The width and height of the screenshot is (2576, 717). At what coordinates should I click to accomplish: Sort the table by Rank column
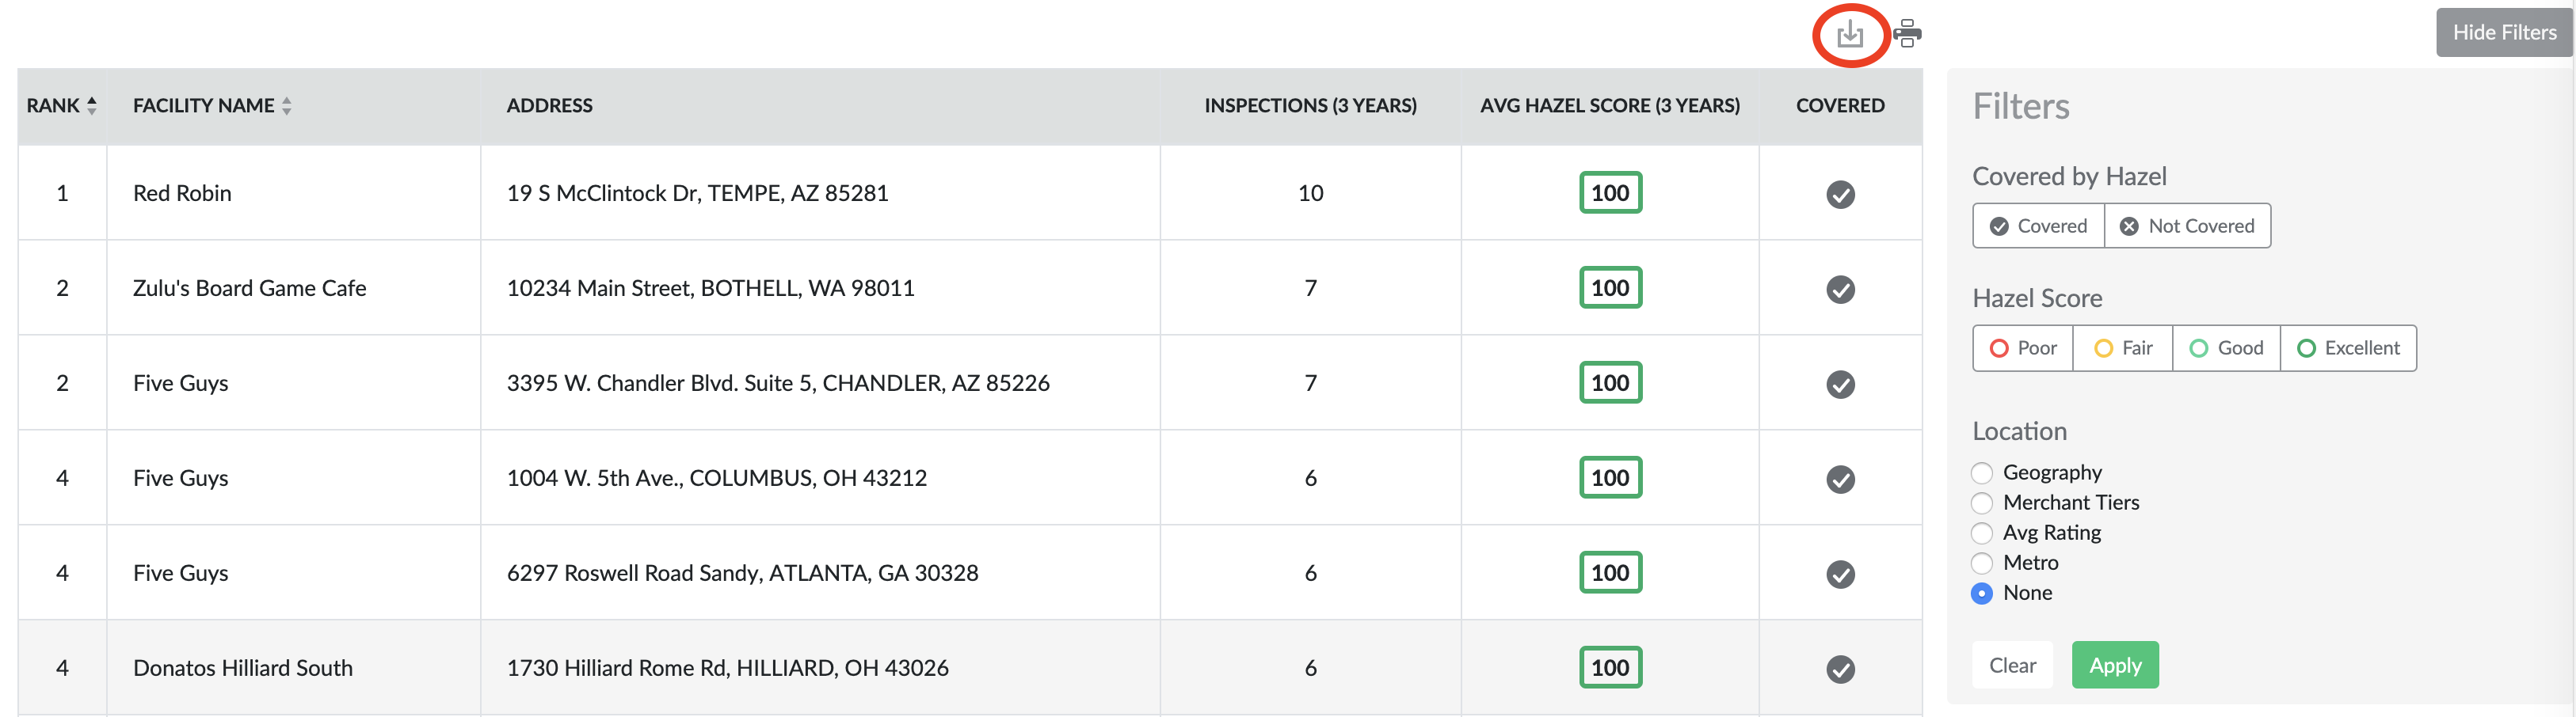(92, 106)
